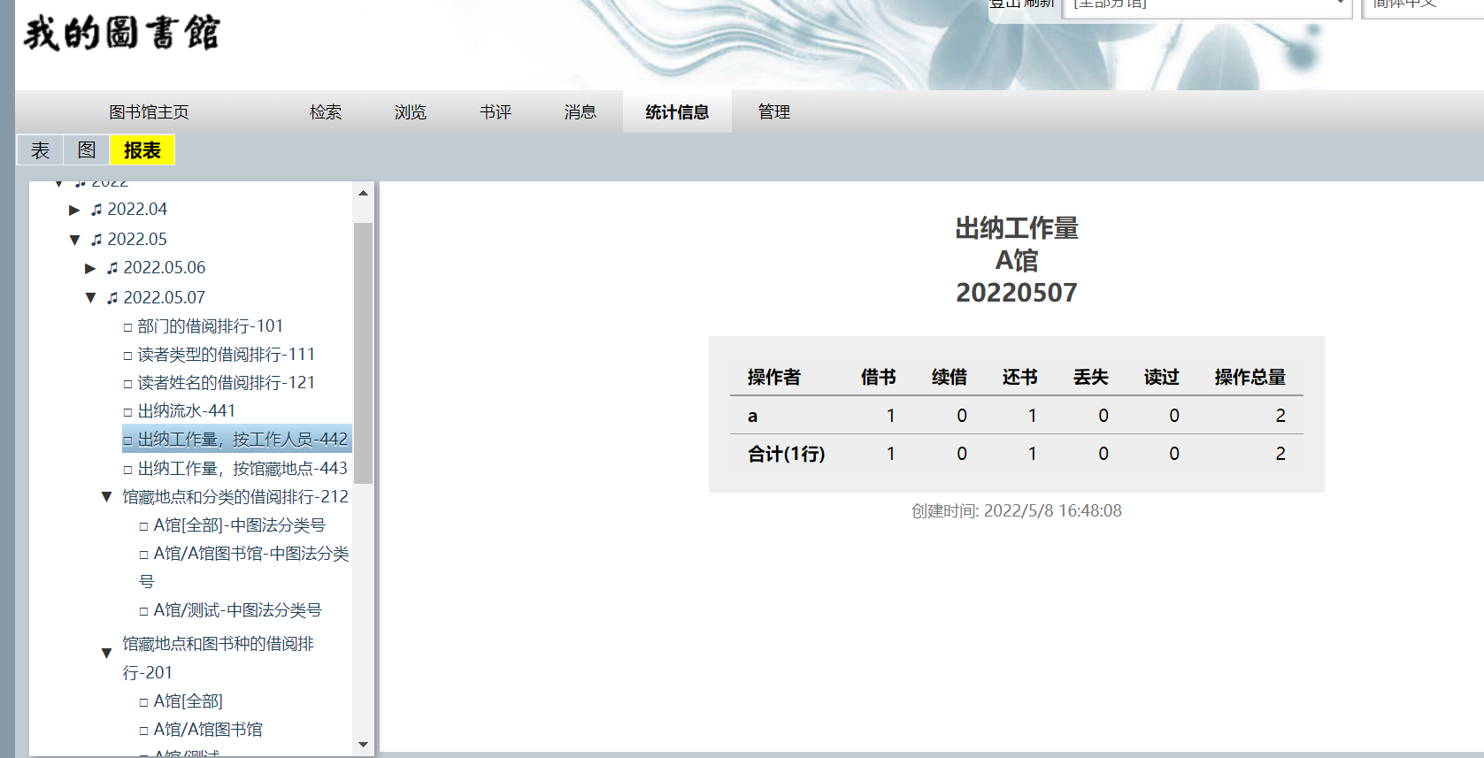Click the 操作者 column header
This screenshot has width=1484, height=758.
tap(774, 378)
